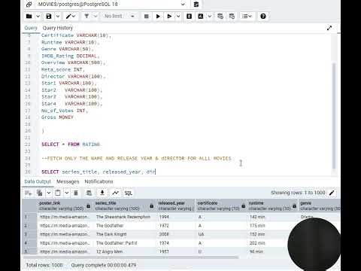
Task: Open the No limit rows dropdown
Action: 120,17
